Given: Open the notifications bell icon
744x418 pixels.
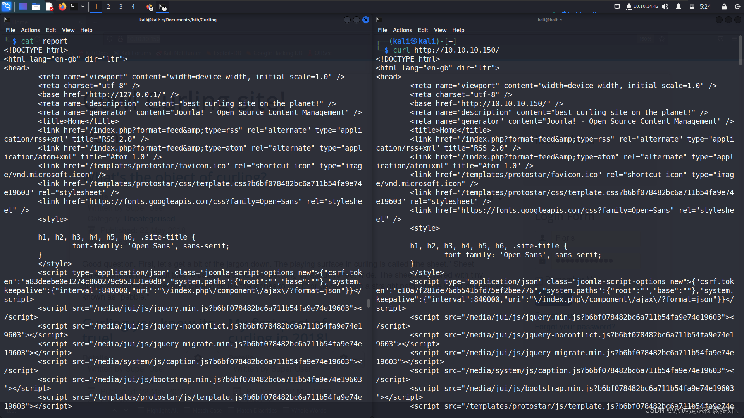Looking at the screenshot, I should (679, 7).
